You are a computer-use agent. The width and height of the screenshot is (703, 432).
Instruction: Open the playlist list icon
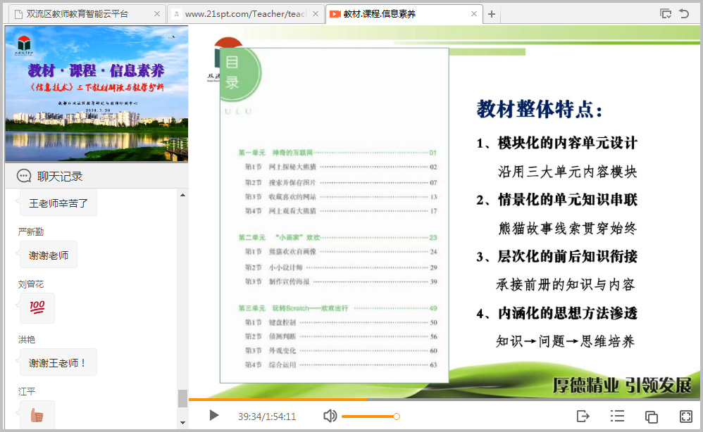click(x=617, y=416)
